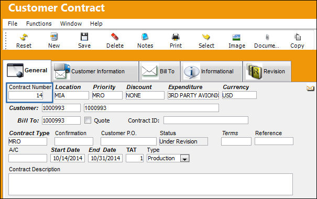Click the Contract ID field

coord(206,120)
